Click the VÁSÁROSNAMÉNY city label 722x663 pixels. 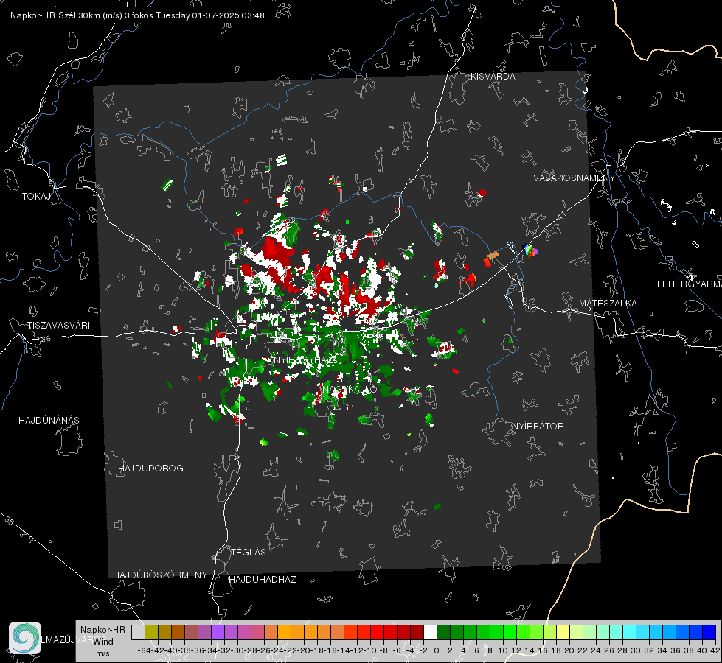575,178
